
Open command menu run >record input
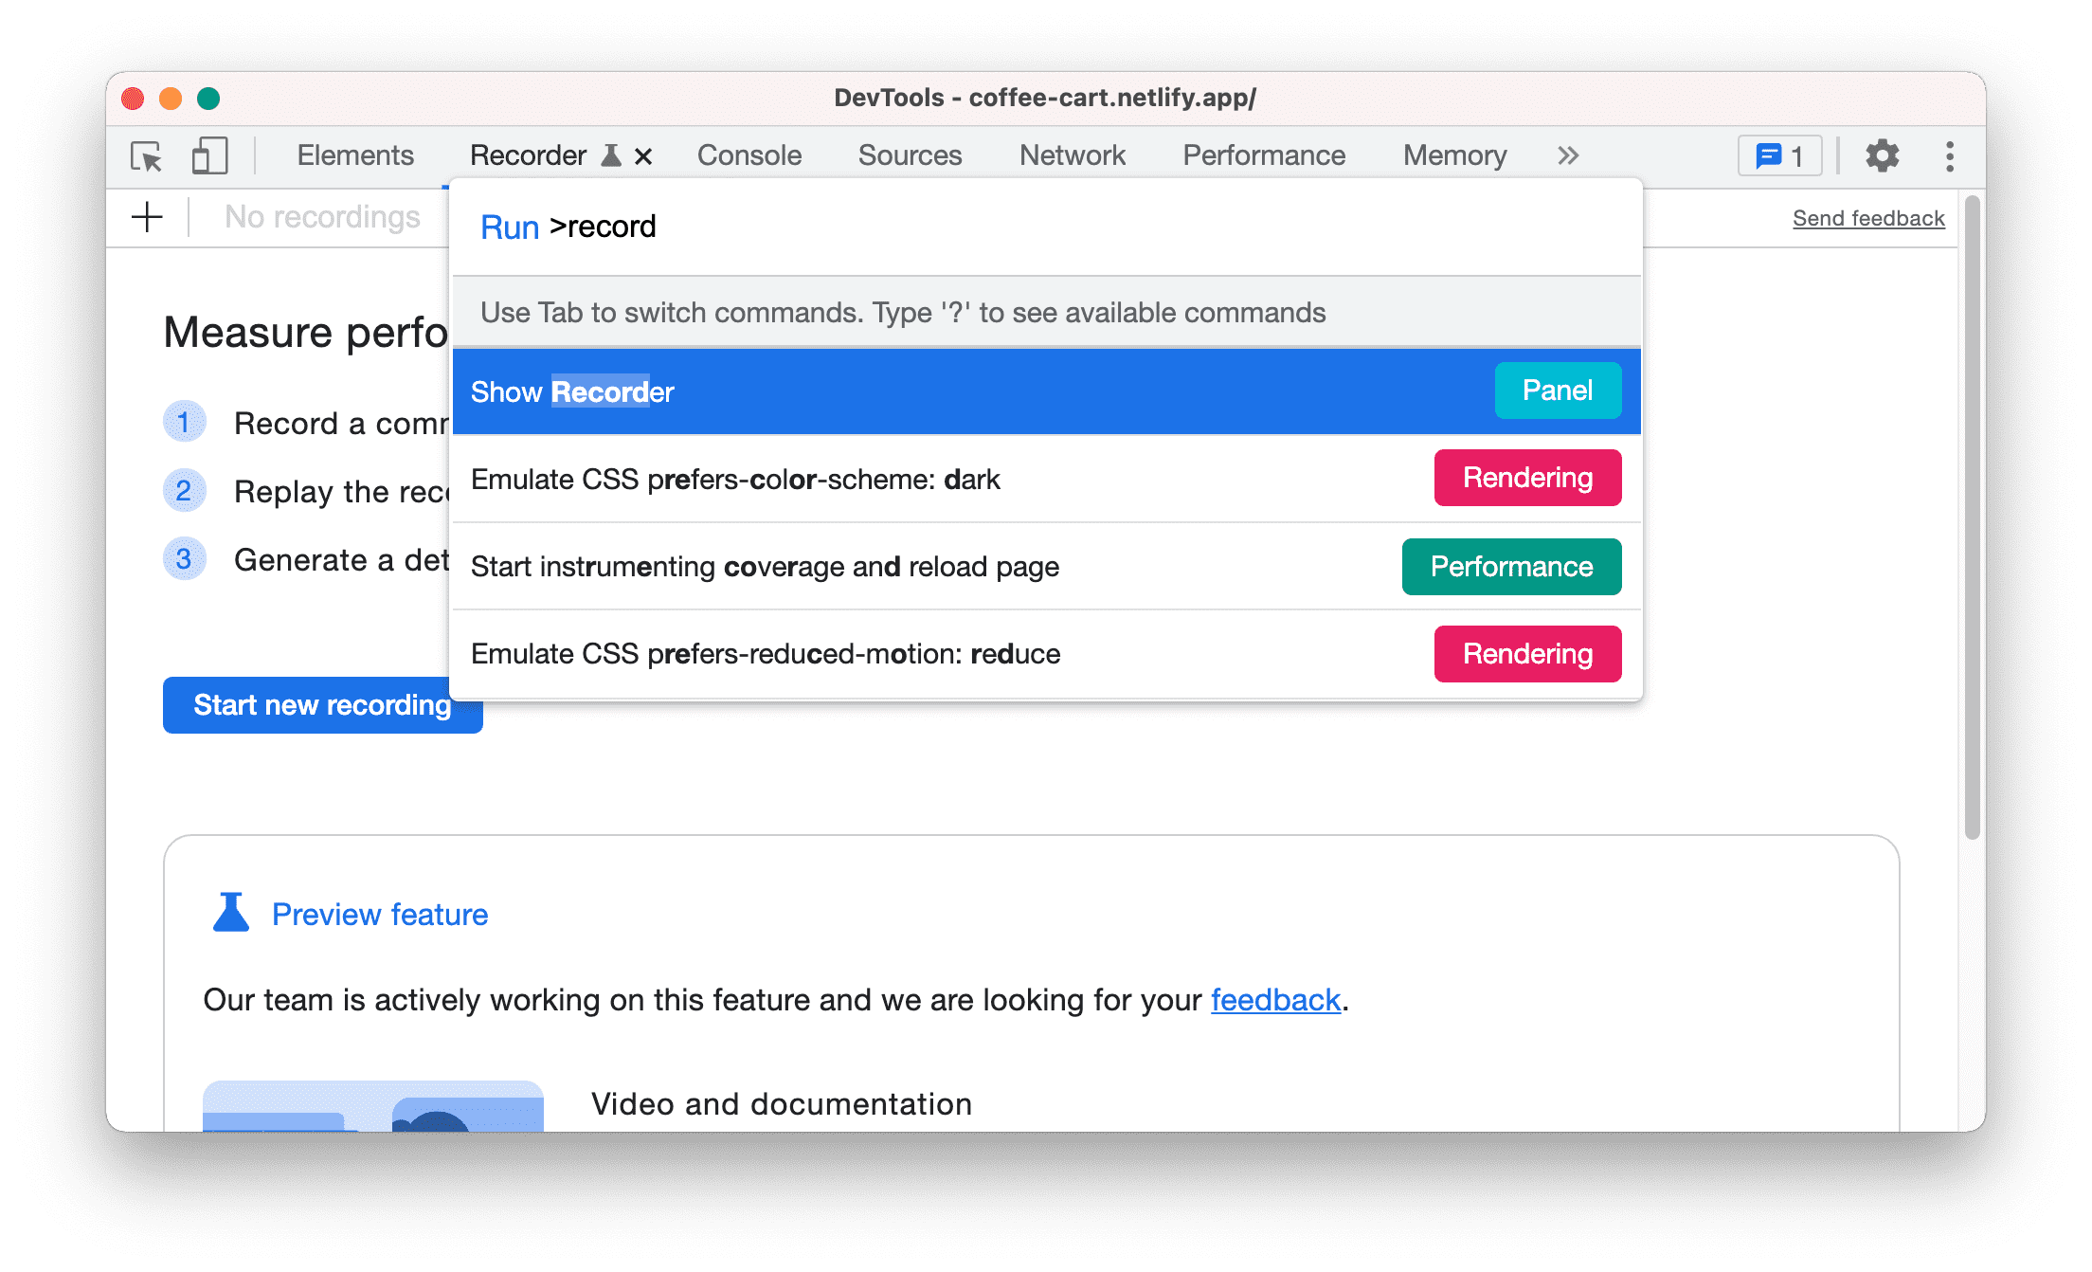point(1046,227)
